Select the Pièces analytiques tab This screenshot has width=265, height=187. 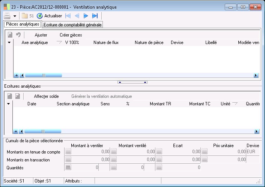click(22, 24)
